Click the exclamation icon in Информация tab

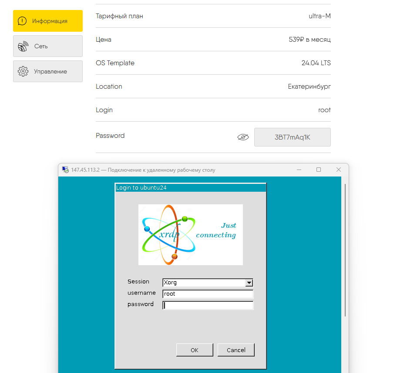click(x=22, y=21)
